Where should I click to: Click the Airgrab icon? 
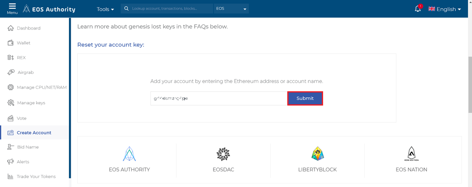click(x=11, y=72)
